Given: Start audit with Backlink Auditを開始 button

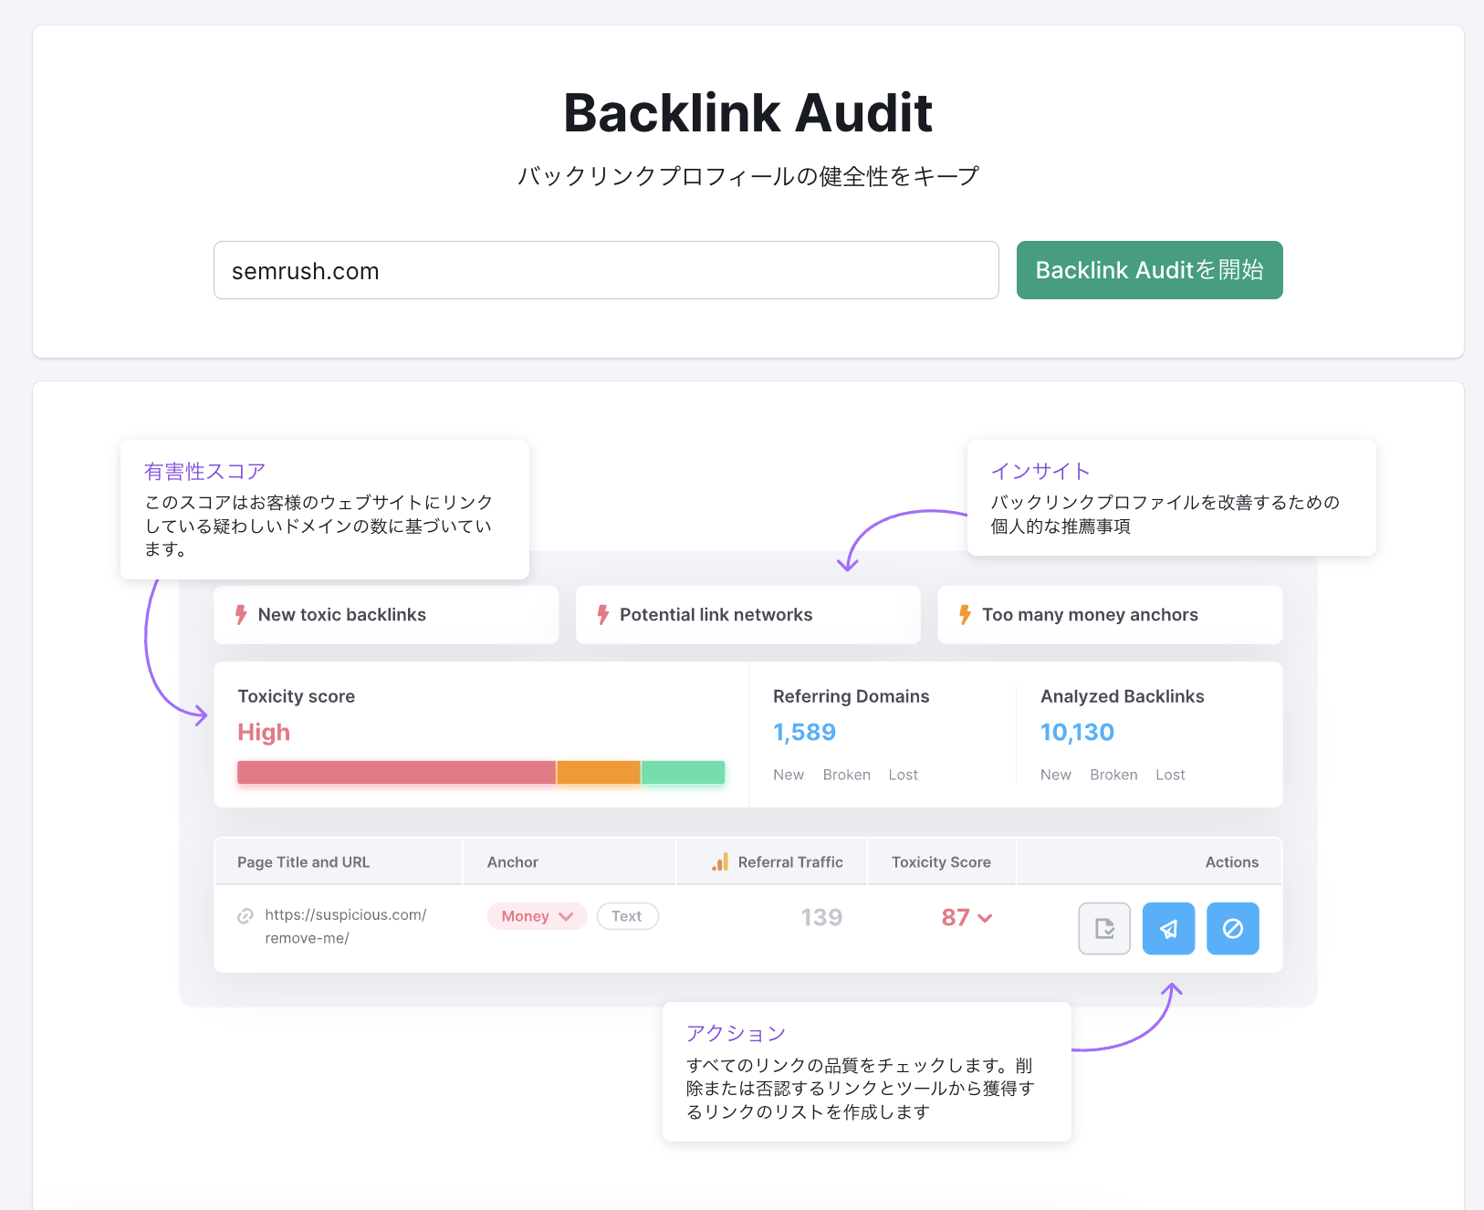Looking at the screenshot, I should (1149, 270).
